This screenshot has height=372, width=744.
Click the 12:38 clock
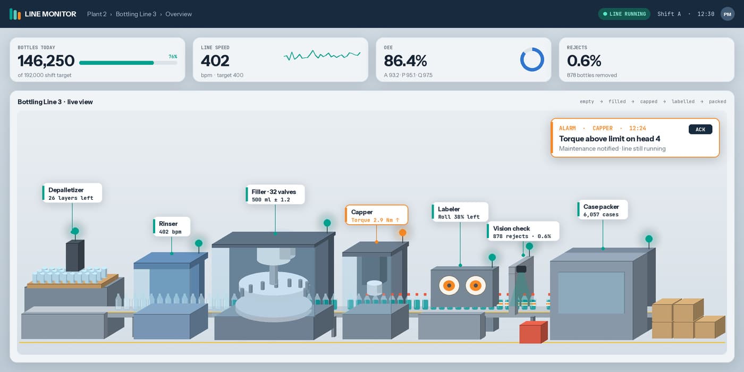(x=706, y=14)
